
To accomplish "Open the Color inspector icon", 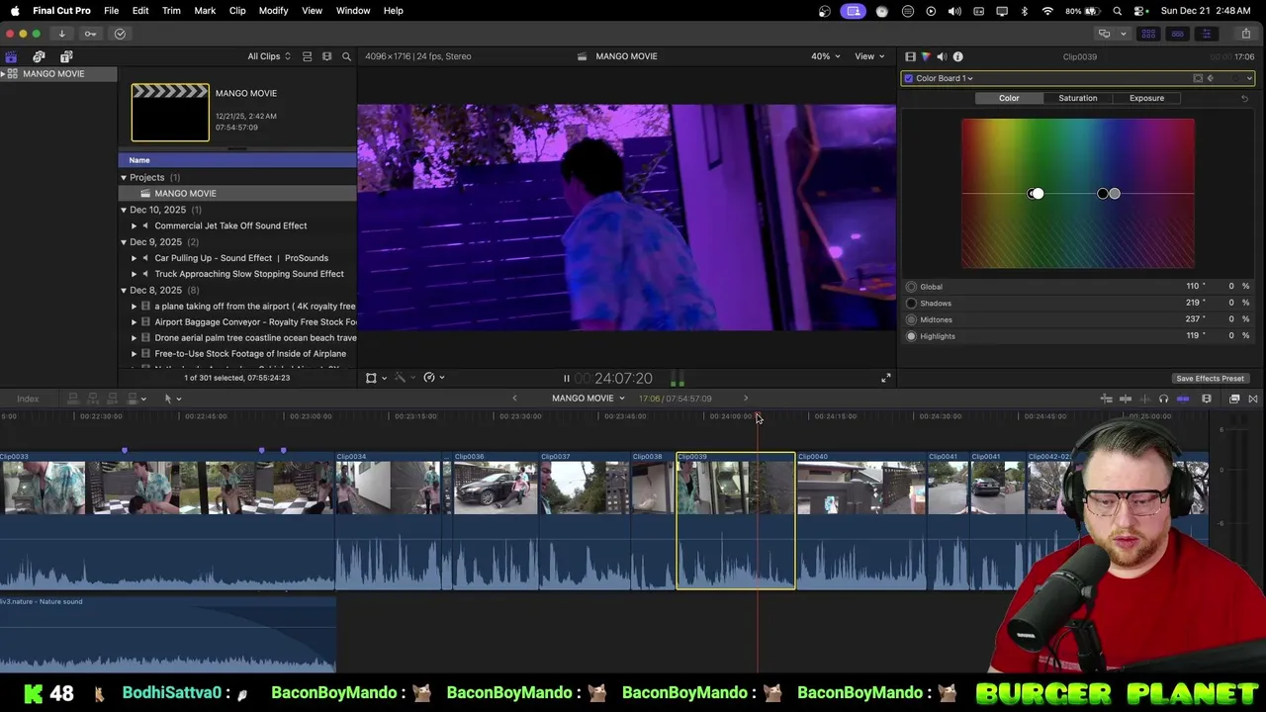I will click(x=926, y=56).
